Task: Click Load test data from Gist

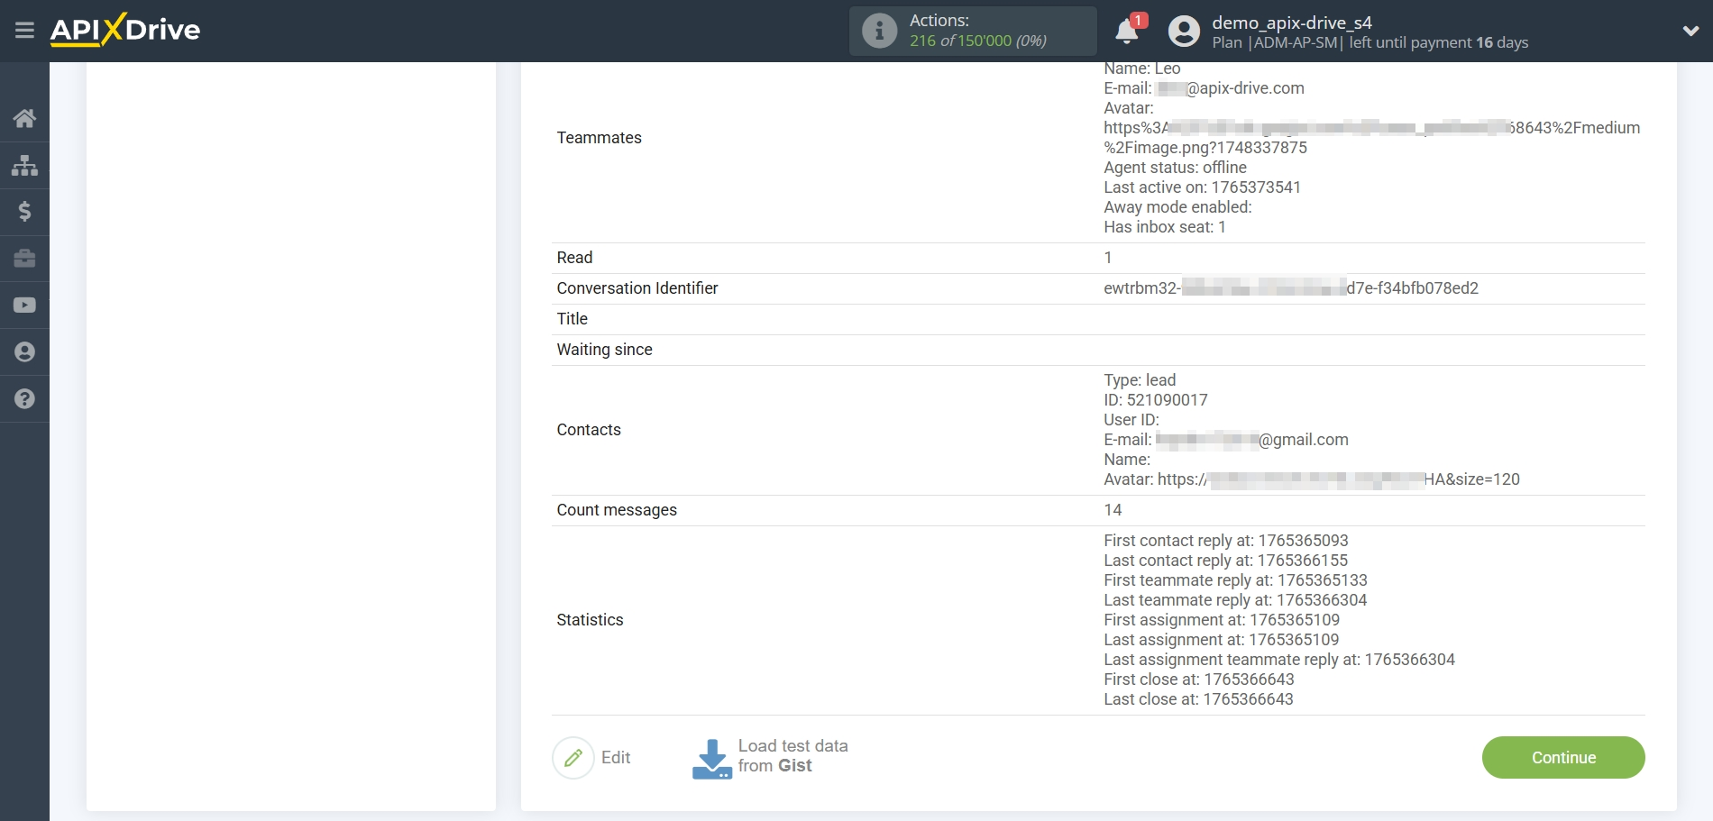Action: (x=792, y=757)
